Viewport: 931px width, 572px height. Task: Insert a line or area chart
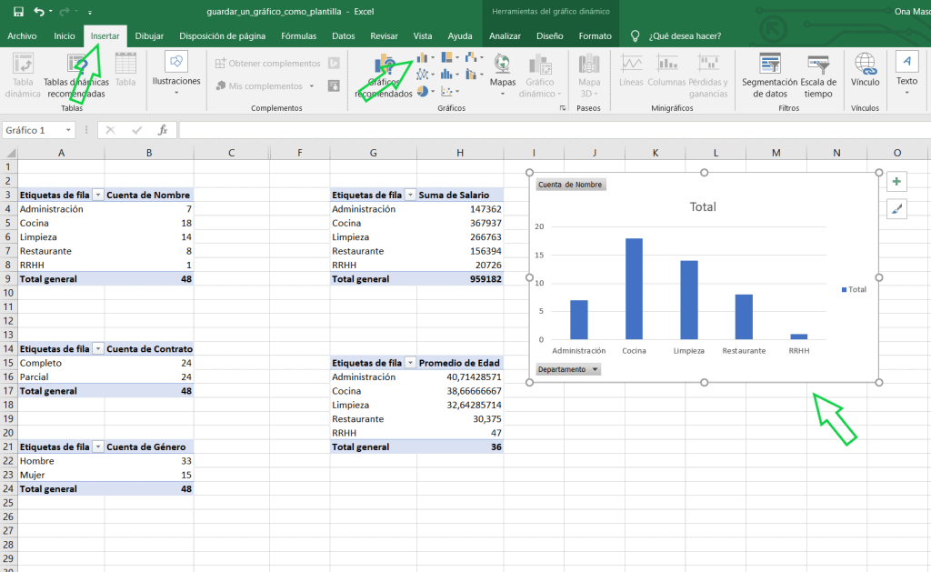point(425,75)
